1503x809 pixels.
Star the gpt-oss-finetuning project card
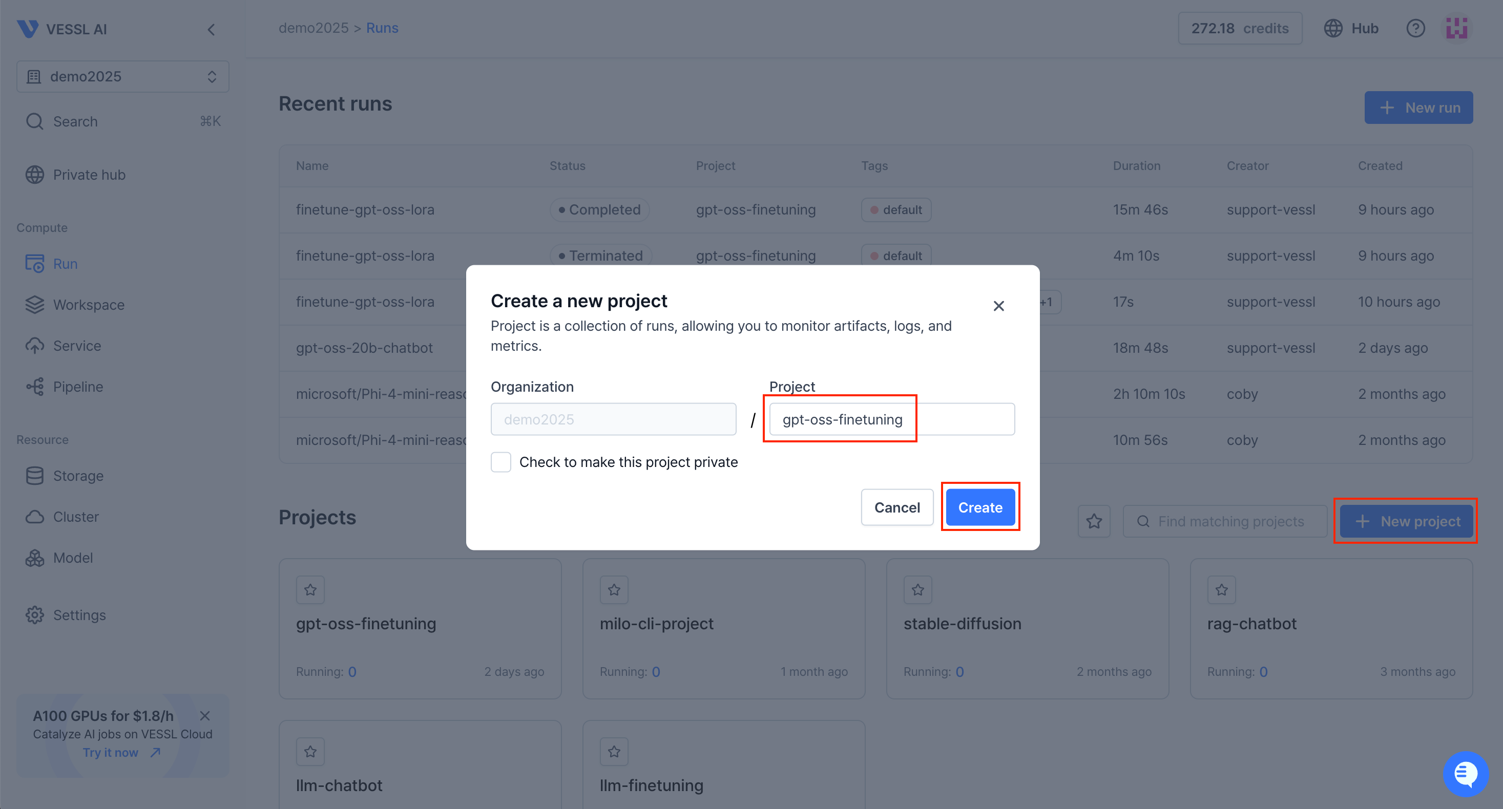point(310,590)
